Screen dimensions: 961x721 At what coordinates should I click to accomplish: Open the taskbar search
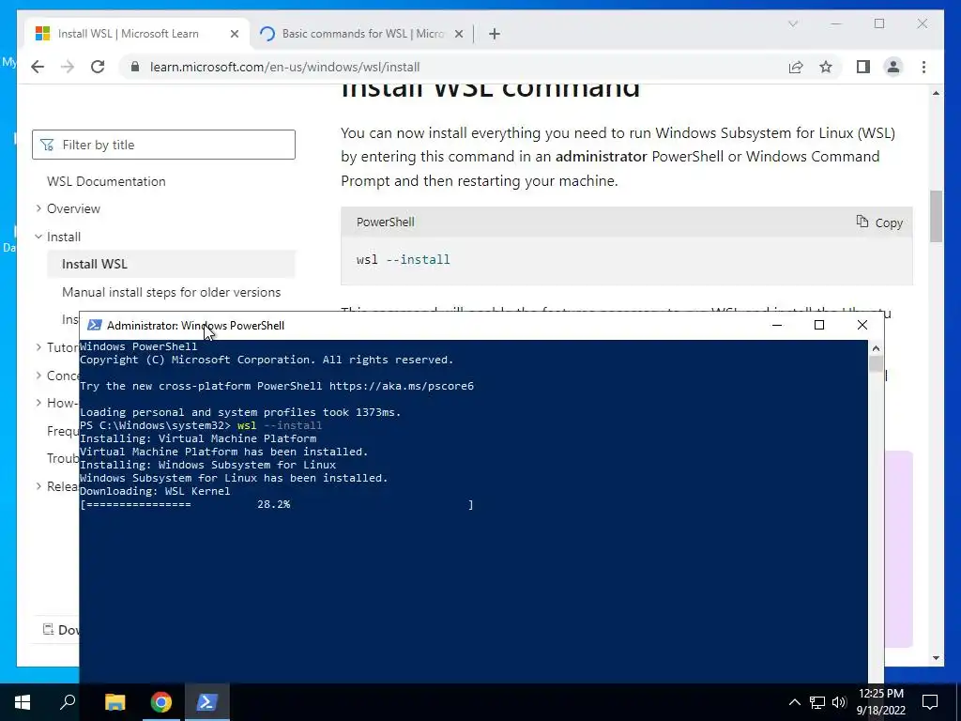(68, 702)
